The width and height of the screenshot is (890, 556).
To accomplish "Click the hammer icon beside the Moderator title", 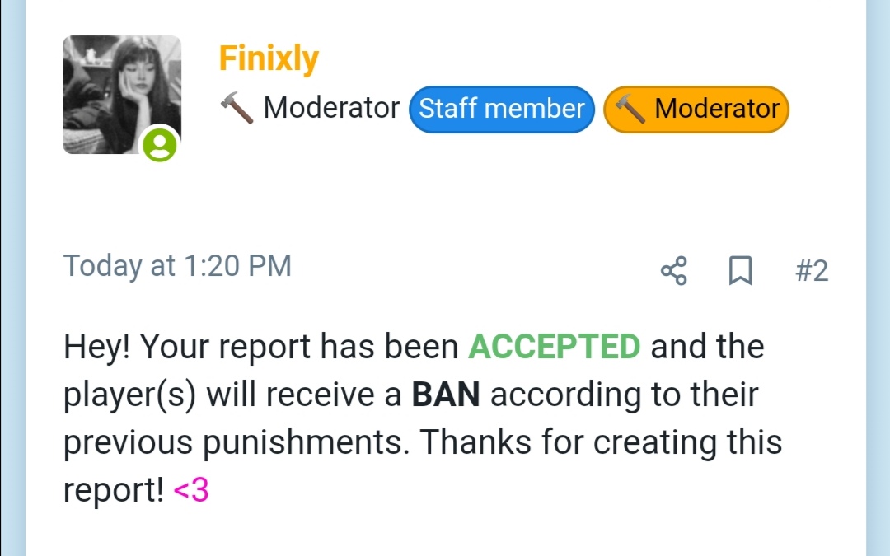I will pos(237,108).
